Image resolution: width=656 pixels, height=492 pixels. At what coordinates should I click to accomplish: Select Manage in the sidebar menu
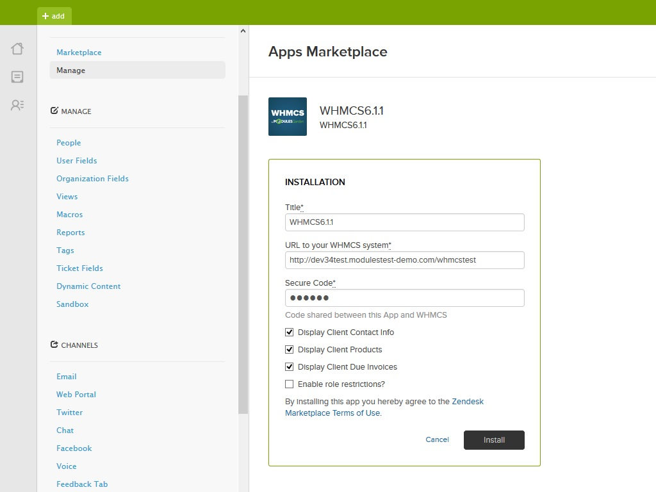click(x=137, y=70)
